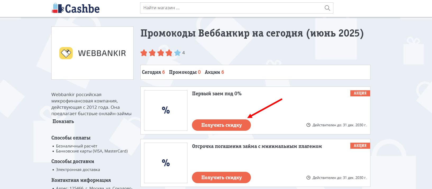This screenshot has width=432, height=189.
Task: Click 'Банковские карты (VISA, MasterCard)' item
Action: 92,151
